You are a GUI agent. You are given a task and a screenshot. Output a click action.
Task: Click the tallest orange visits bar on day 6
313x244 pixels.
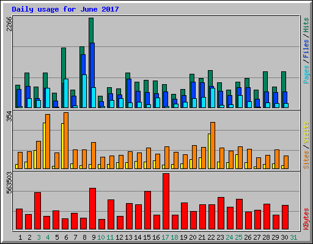66,140
